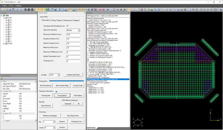
Task: Open the Type of Computing dropdown
Action: coord(79,30)
